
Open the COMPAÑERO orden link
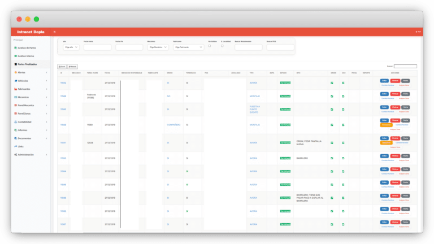(173, 125)
